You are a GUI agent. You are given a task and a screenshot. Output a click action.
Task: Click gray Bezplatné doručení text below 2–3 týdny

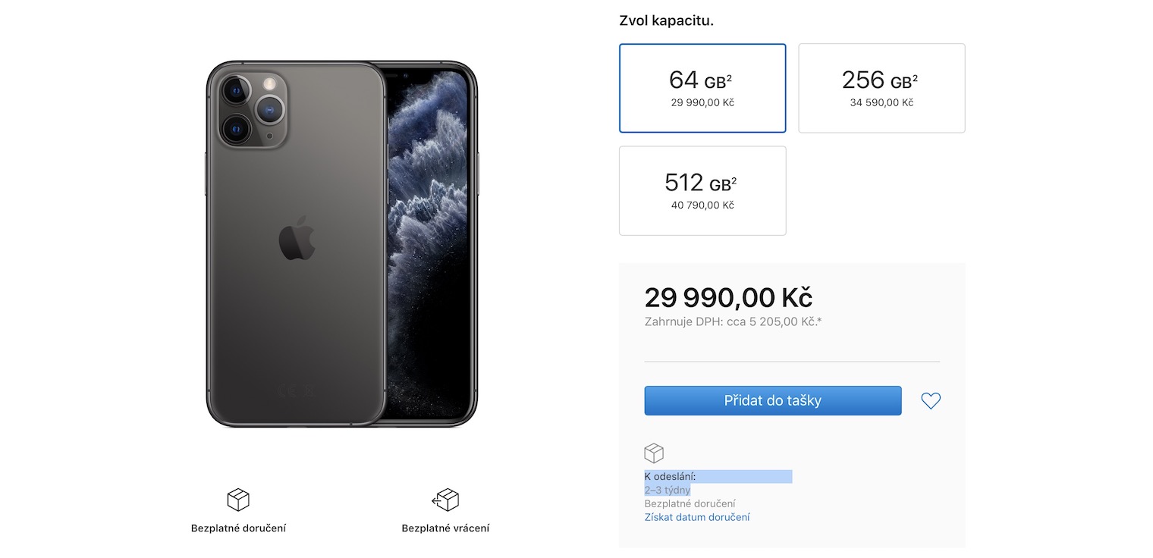point(690,503)
